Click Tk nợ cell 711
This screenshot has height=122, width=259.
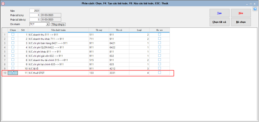tap(99, 39)
